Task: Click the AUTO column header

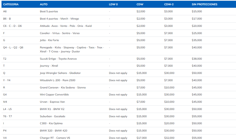Action: (44, 4)
